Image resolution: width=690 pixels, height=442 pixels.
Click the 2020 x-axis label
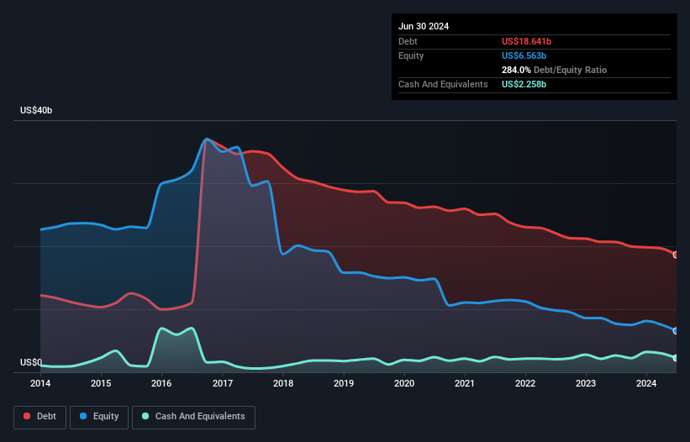(x=404, y=383)
